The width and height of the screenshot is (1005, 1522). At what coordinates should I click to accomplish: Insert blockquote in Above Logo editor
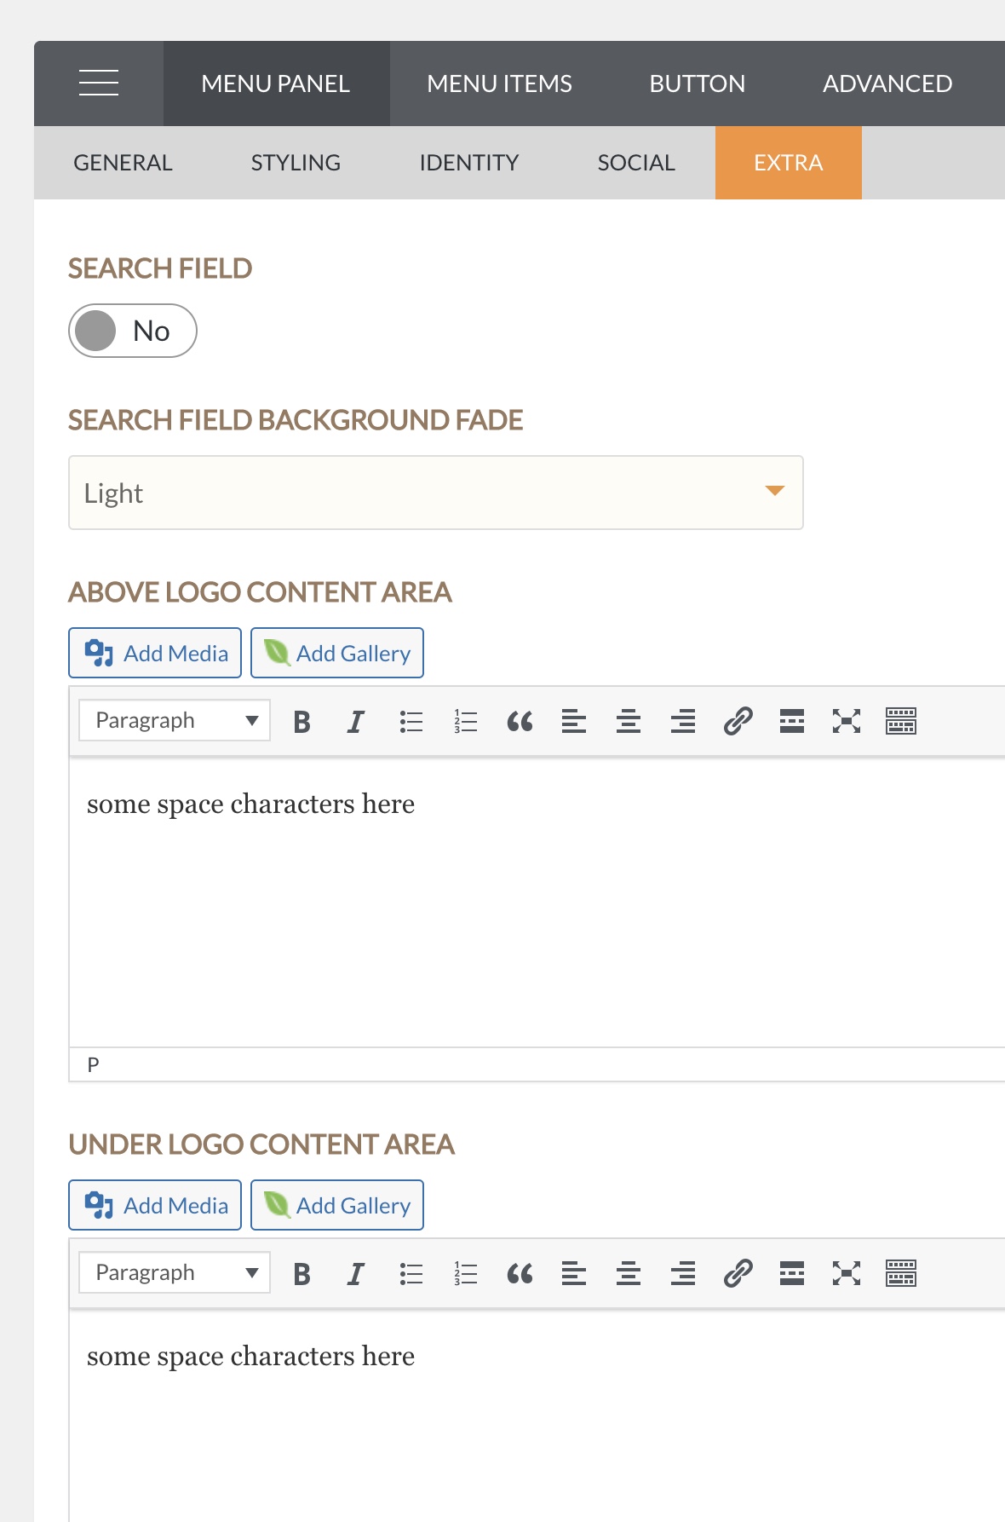[x=520, y=722]
